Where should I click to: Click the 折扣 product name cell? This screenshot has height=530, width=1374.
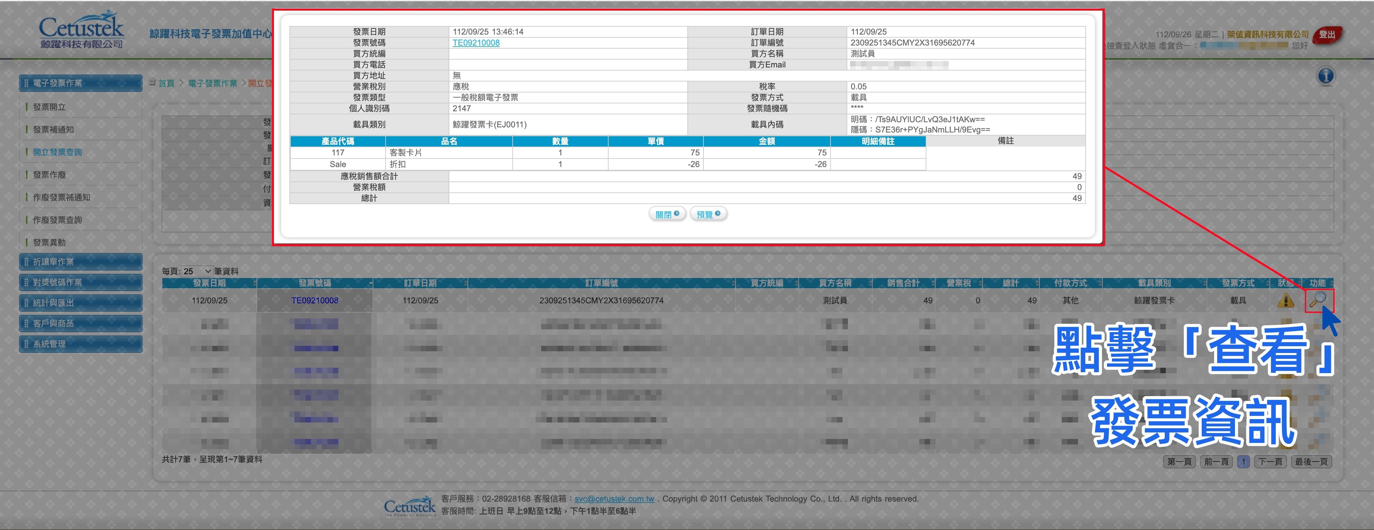point(449,164)
